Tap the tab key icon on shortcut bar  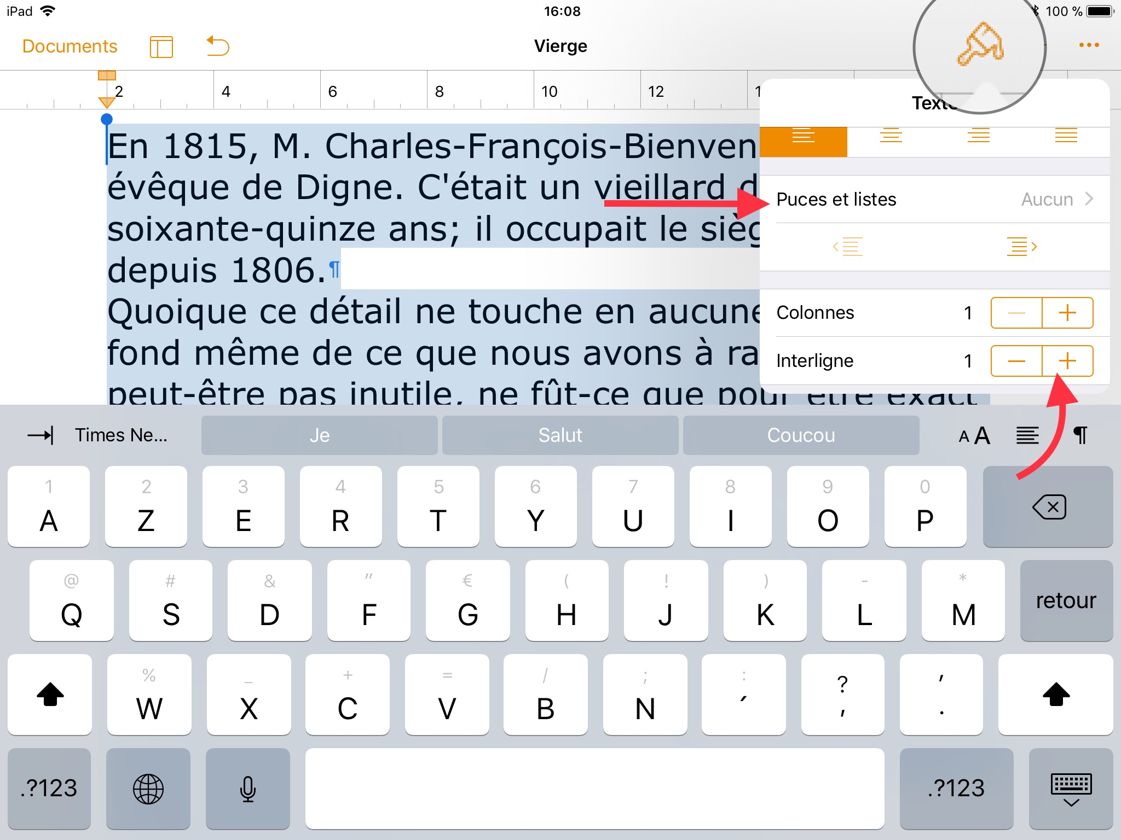pyautogui.click(x=41, y=435)
